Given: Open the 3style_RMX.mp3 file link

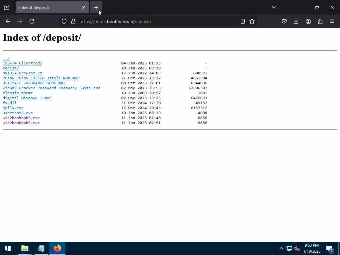Looking at the screenshot, I should pyautogui.click(x=41, y=78).
